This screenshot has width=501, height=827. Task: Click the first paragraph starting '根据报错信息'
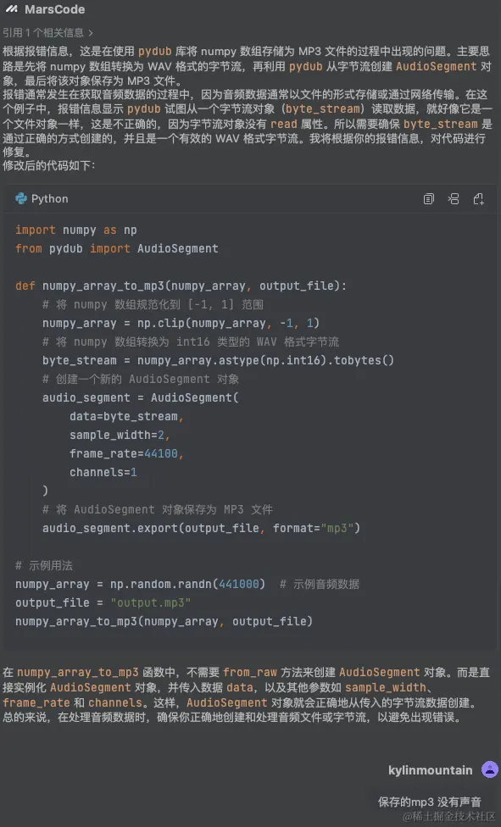point(247,66)
